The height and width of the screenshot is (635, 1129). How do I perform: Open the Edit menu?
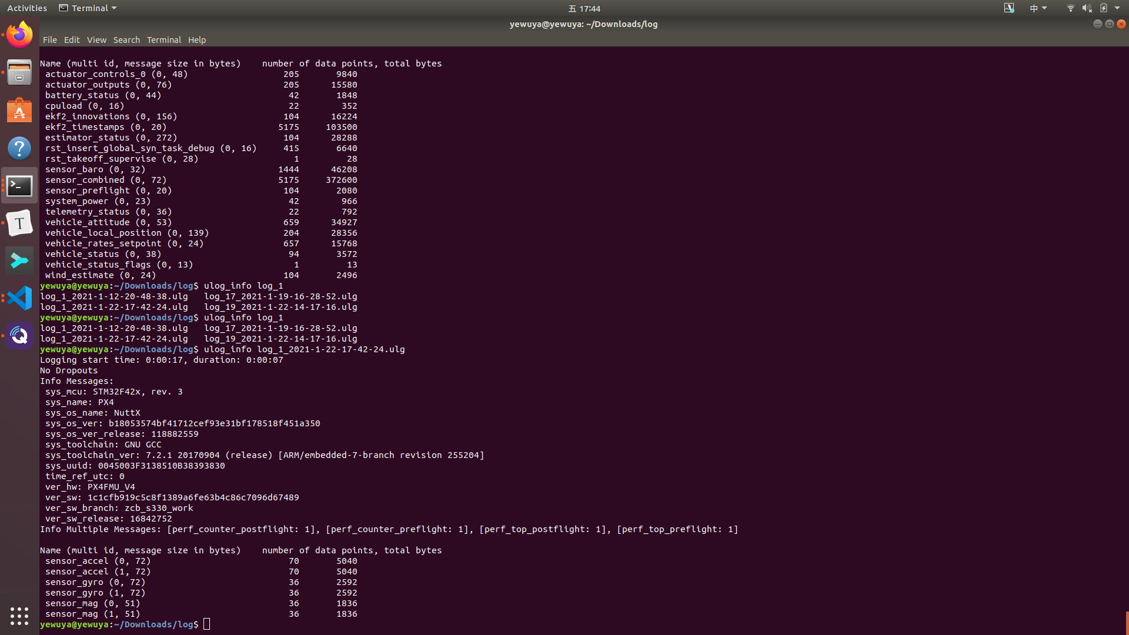tap(72, 40)
